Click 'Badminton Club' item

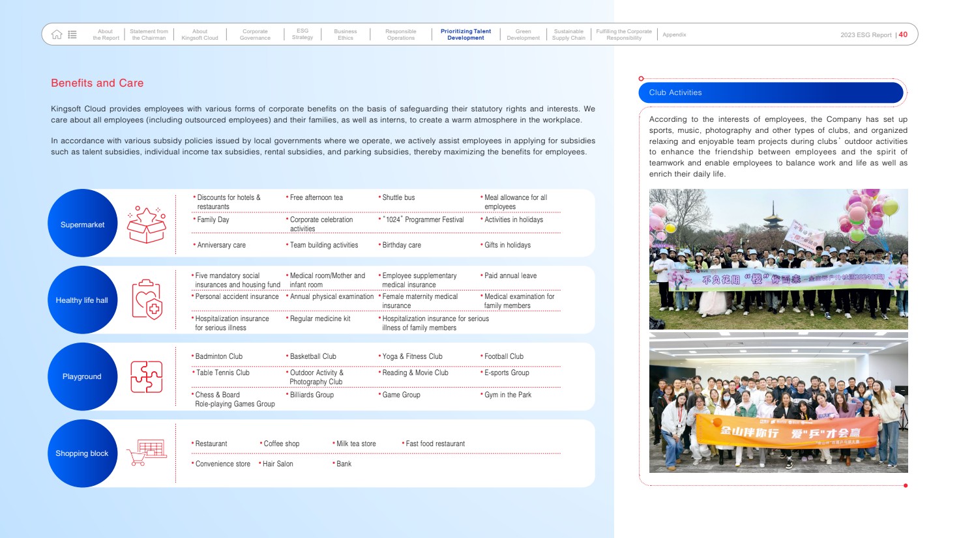tap(218, 356)
